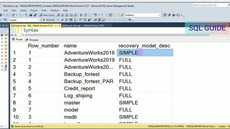Select the Log_shiping cell
The height and width of the screenshot is (129, 230).
point(89,96)
